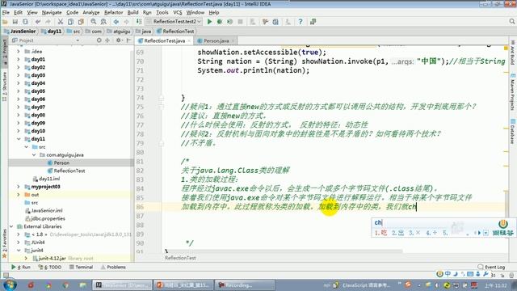
Task: Click the JavaSenior breadcrumb
Action: point(19,32)
